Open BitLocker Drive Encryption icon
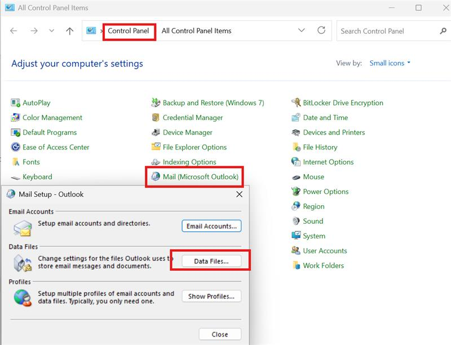 [296, 103]
